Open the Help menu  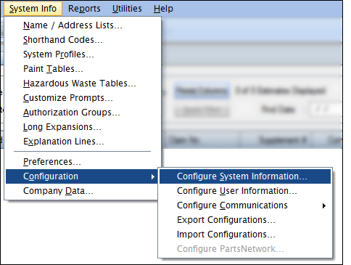pyautogui.click(x=163, y=9)
